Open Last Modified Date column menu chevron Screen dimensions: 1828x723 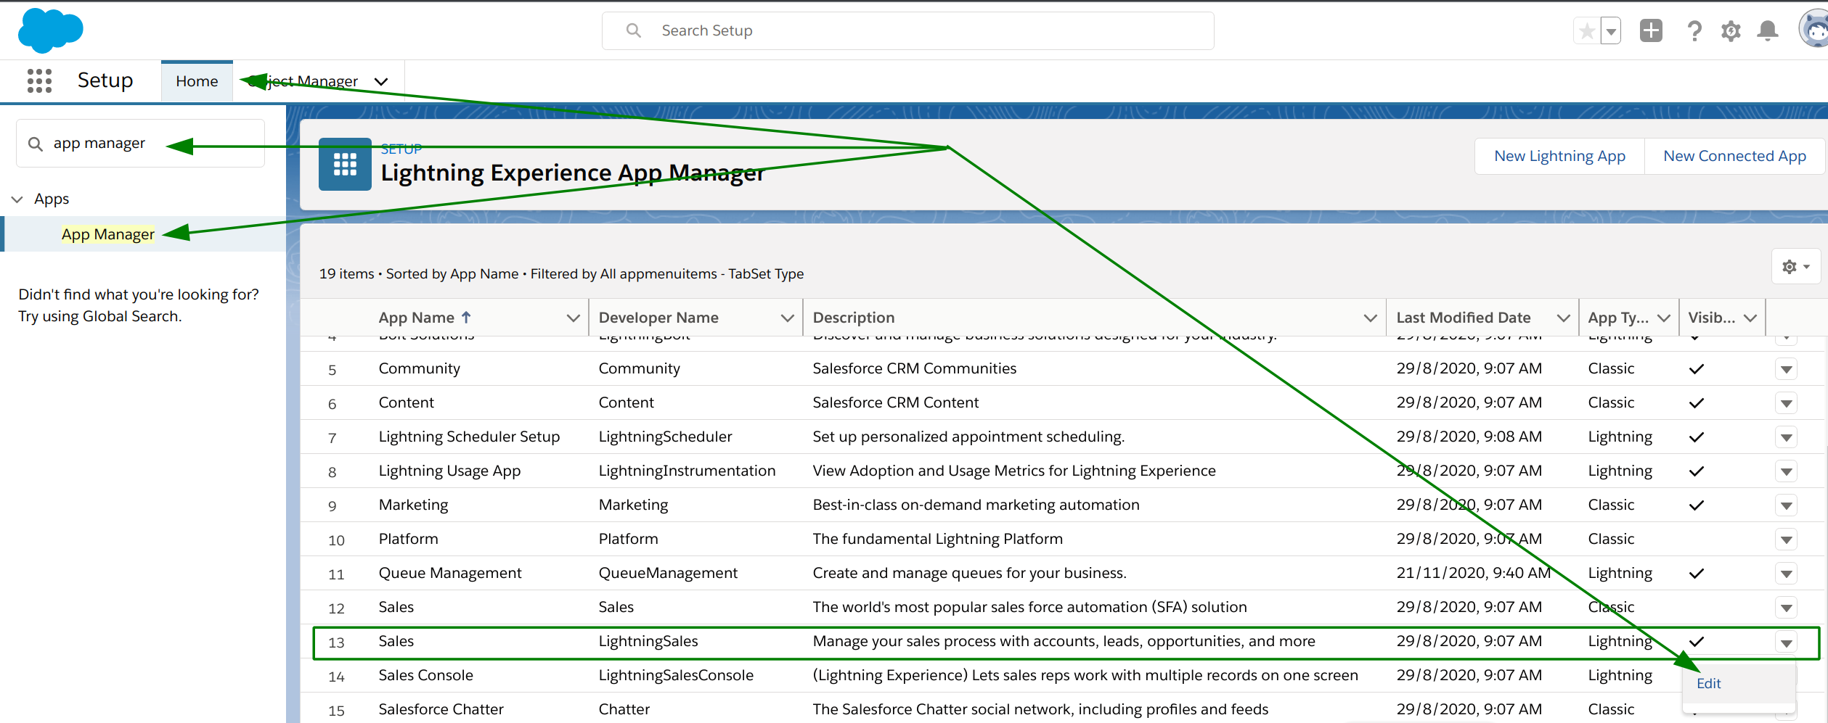pos(1563,318)
